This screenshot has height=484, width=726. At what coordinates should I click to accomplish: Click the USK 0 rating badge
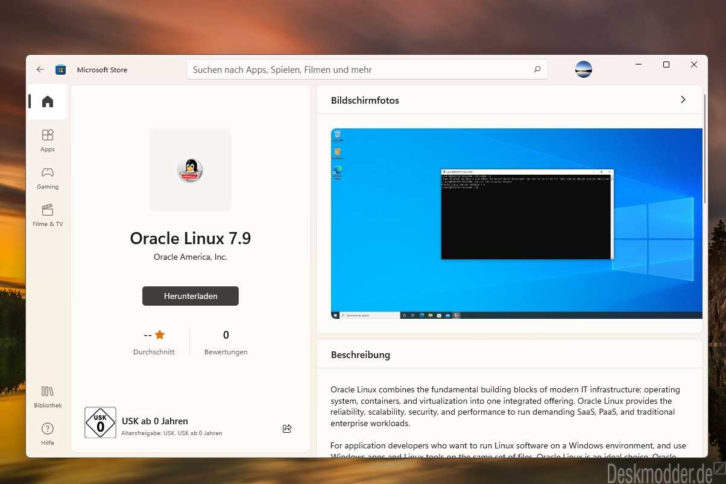pyautogui.click(x=100, y=423)
